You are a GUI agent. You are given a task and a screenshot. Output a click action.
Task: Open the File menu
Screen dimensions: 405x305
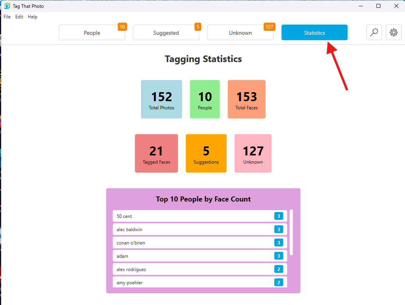7,16
